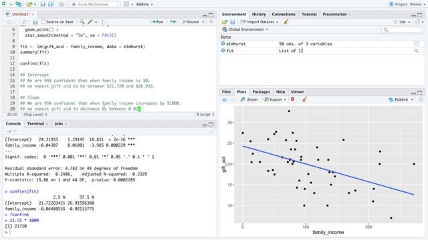
Task: Open the New File dropdown arrow
Action: coord(11,5)
